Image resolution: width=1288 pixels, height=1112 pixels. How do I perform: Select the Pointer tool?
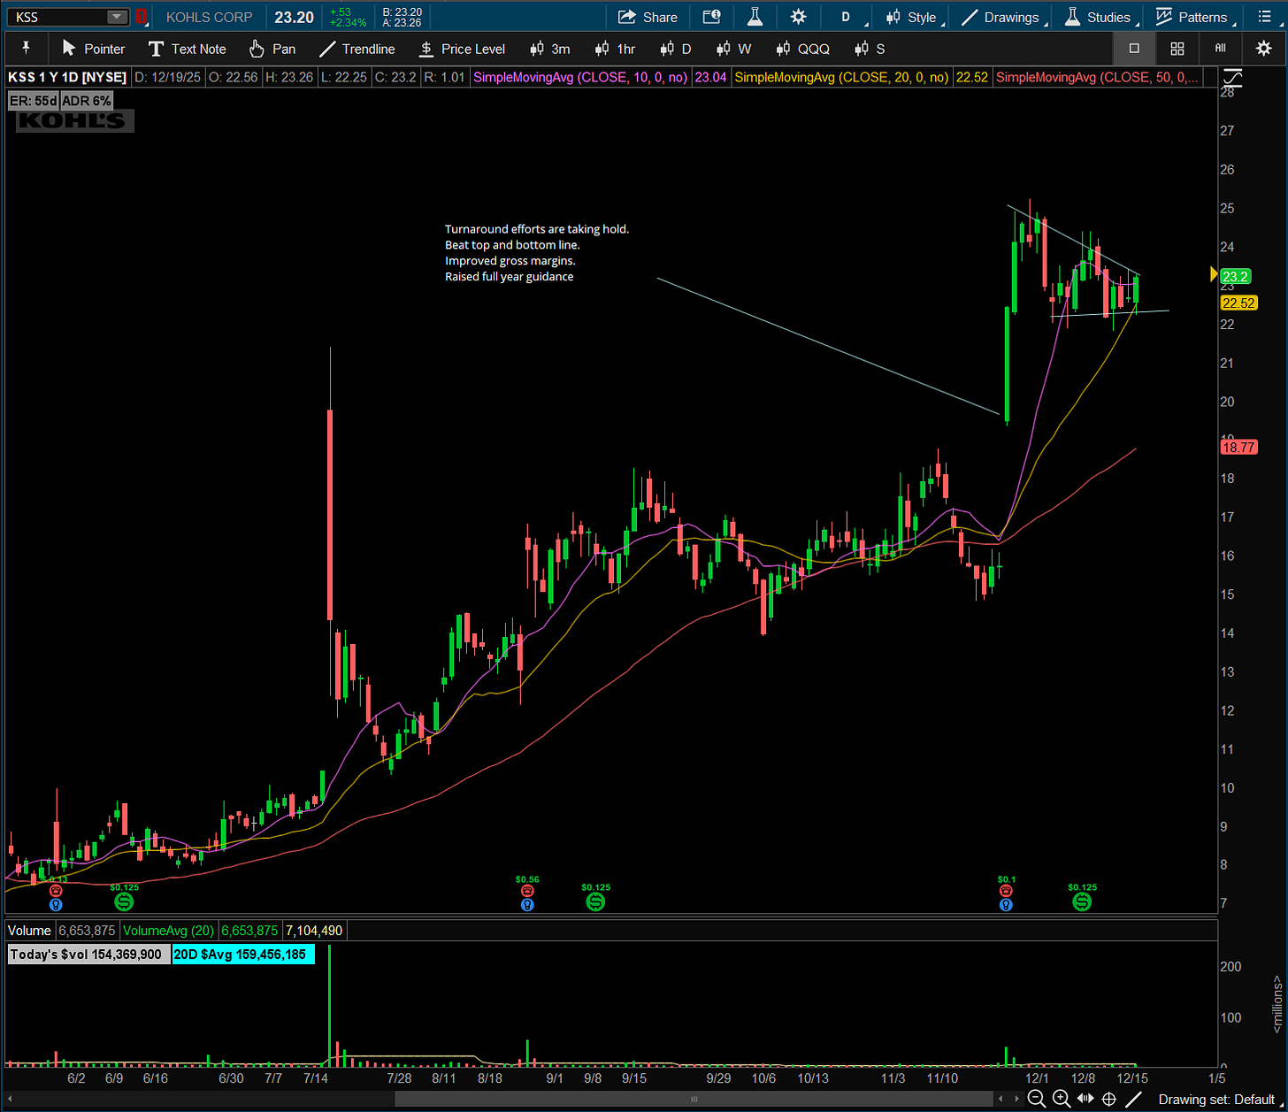point(94,49)
